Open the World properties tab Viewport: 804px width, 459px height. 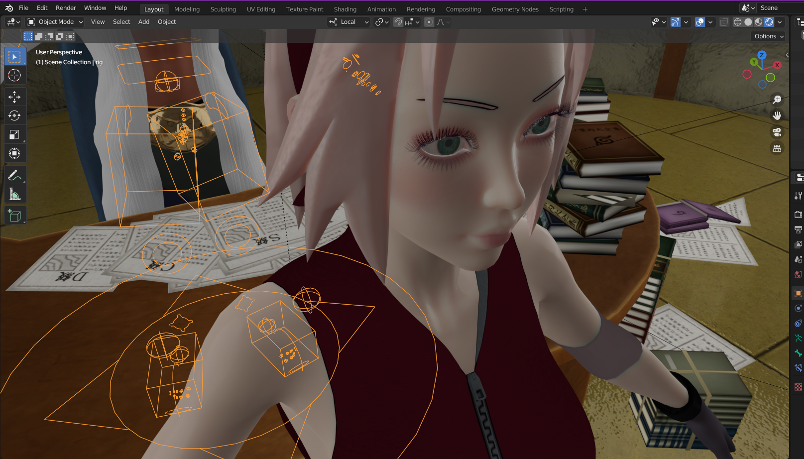[798, 274]
